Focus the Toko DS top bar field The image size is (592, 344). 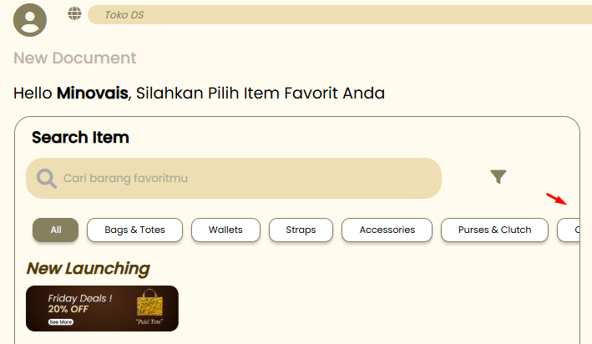pos(340,15)
